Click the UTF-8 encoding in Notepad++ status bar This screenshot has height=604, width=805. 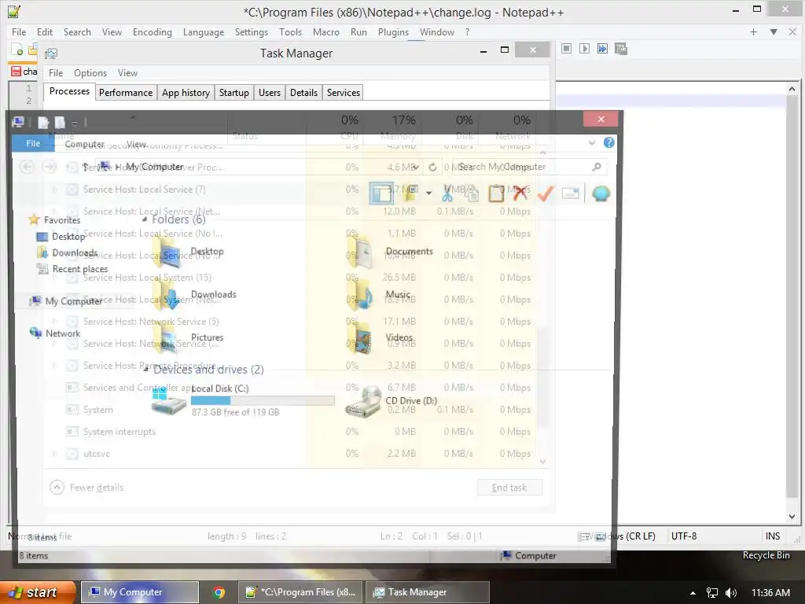coord(683,536)
